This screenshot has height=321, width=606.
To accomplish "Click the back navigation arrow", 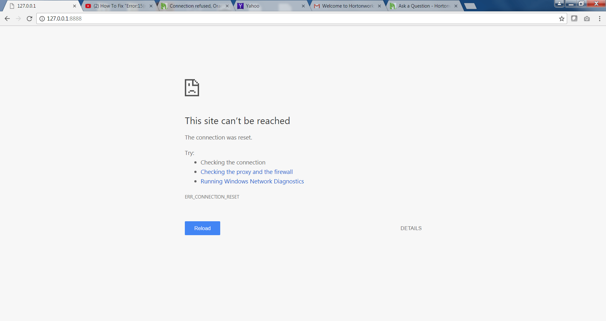I will pyautogui.click(x=7, y=18).
